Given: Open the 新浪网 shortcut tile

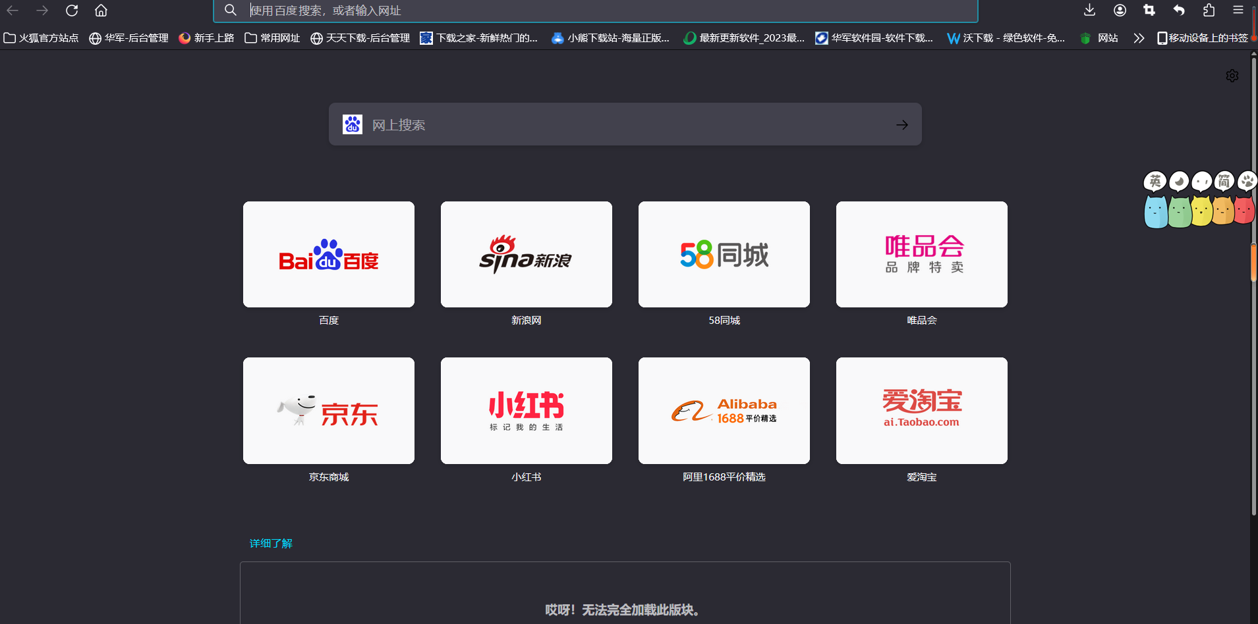Looking at the screenshot, I should (x=527, y=254).
